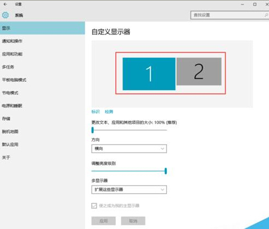
Task: Click the brightness level slider handle
Action: [x=166, y=171]
